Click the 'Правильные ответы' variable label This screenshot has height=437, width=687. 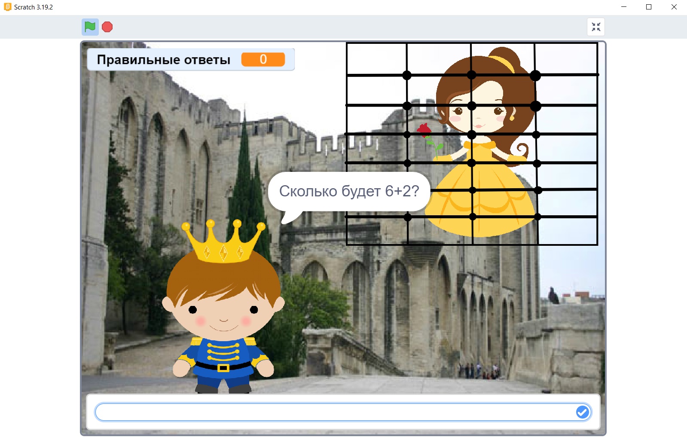pyautogui.click(x=163, y=60)
